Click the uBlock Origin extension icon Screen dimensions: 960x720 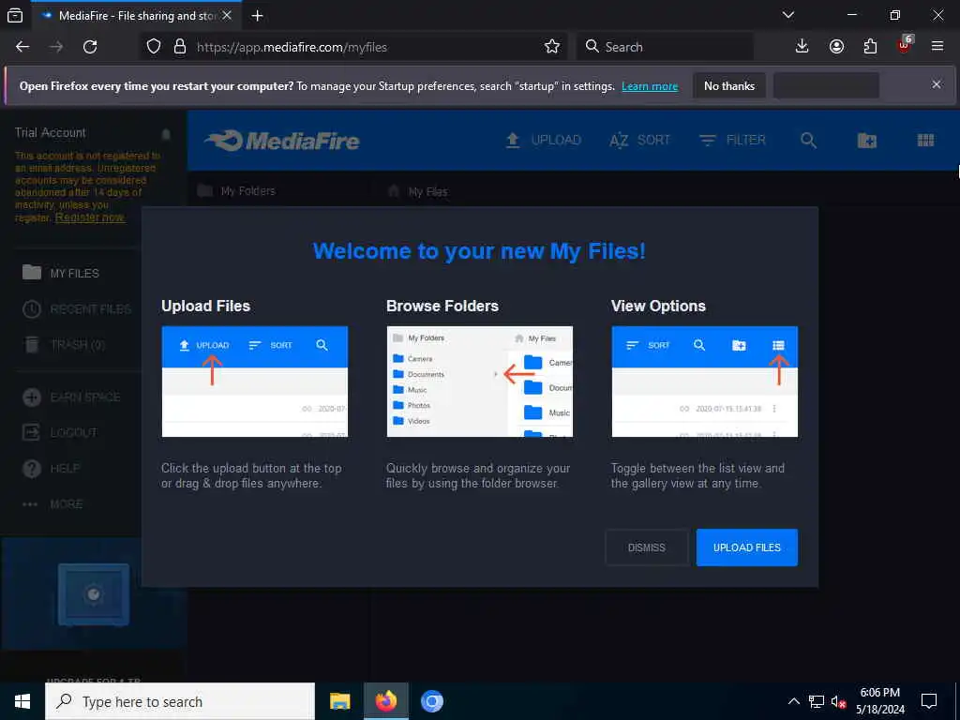tap(905, 45)
